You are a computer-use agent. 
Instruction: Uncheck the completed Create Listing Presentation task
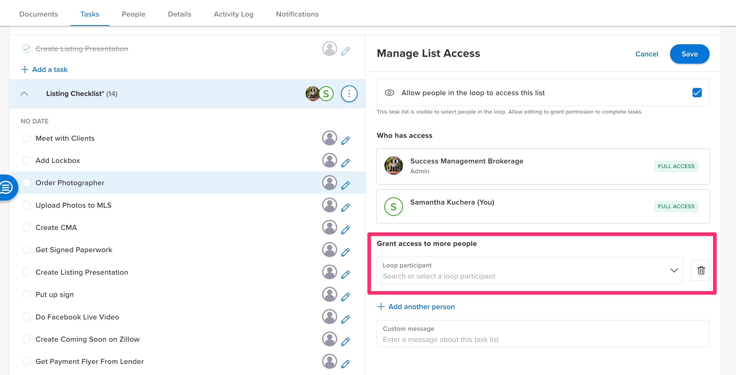[x=27, y=49]
